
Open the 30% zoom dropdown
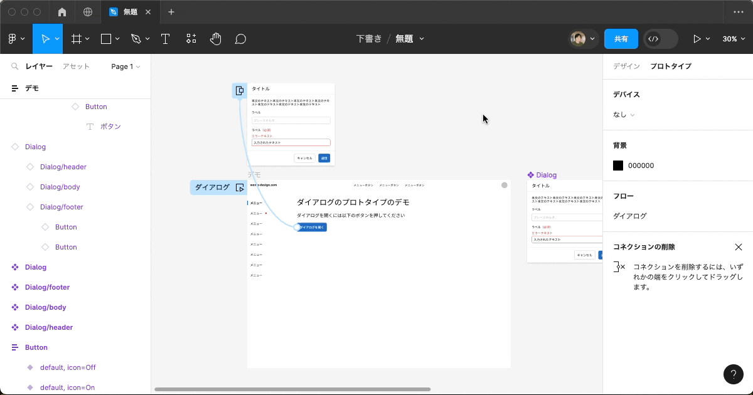point(733,39)
